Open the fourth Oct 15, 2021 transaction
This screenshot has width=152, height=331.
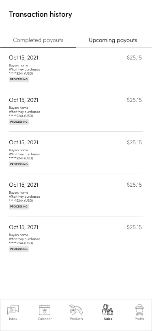(76, 196)
